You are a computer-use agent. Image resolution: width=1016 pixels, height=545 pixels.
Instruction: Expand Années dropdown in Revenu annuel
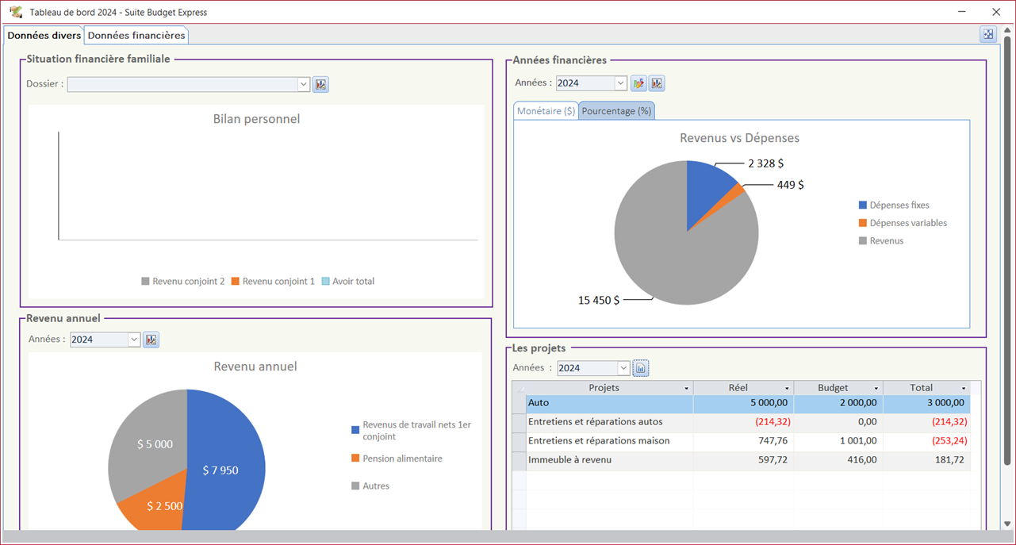coord(134,340)
